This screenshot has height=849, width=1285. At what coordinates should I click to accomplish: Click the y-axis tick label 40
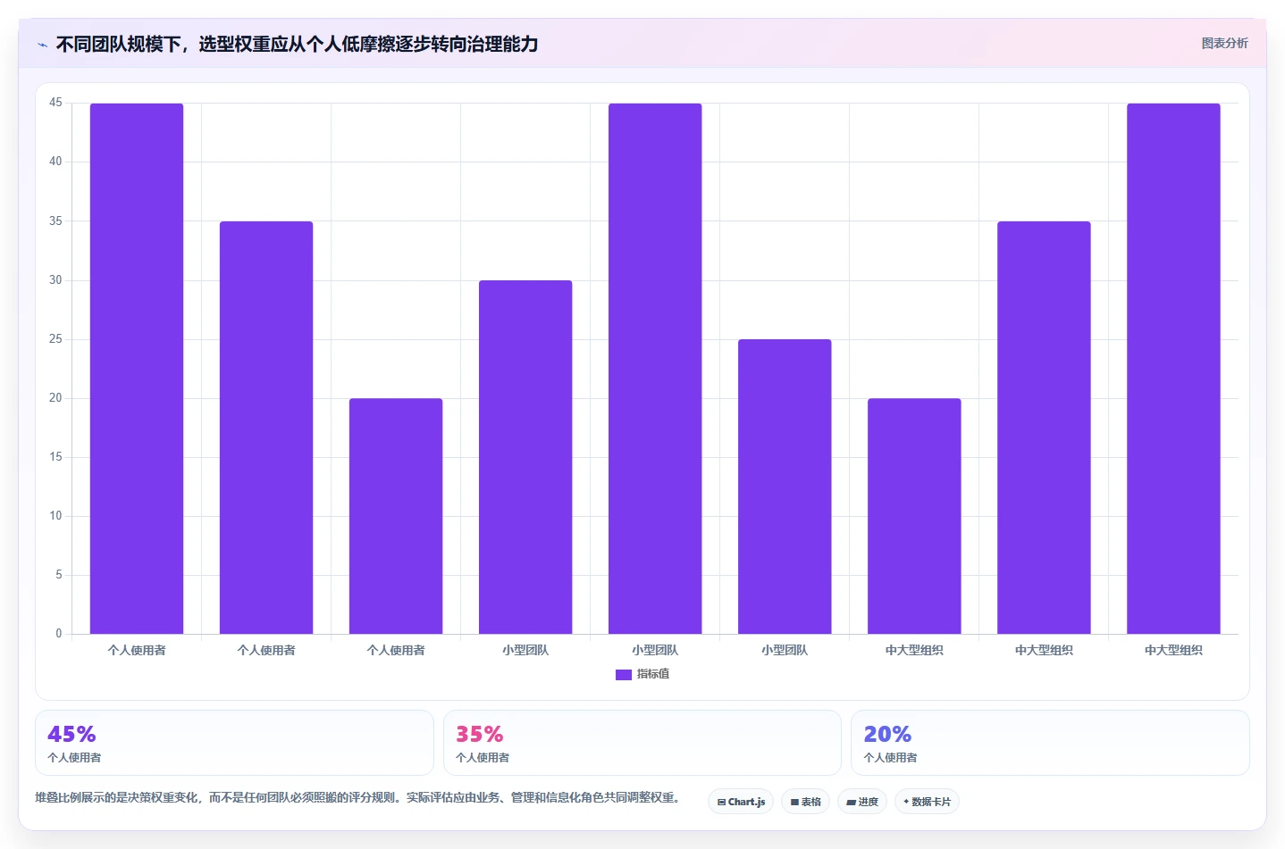point(55,162)
